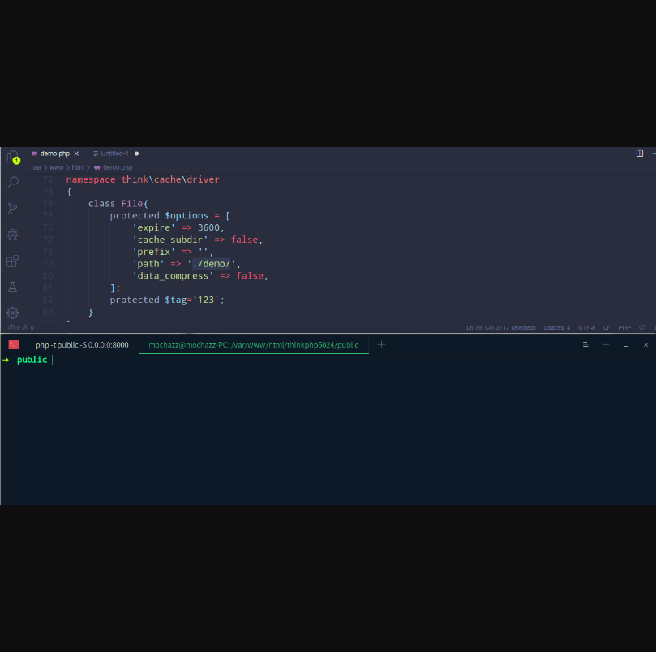
Task: Open the terminal window menu icon
Action: [x=585, y=344]
